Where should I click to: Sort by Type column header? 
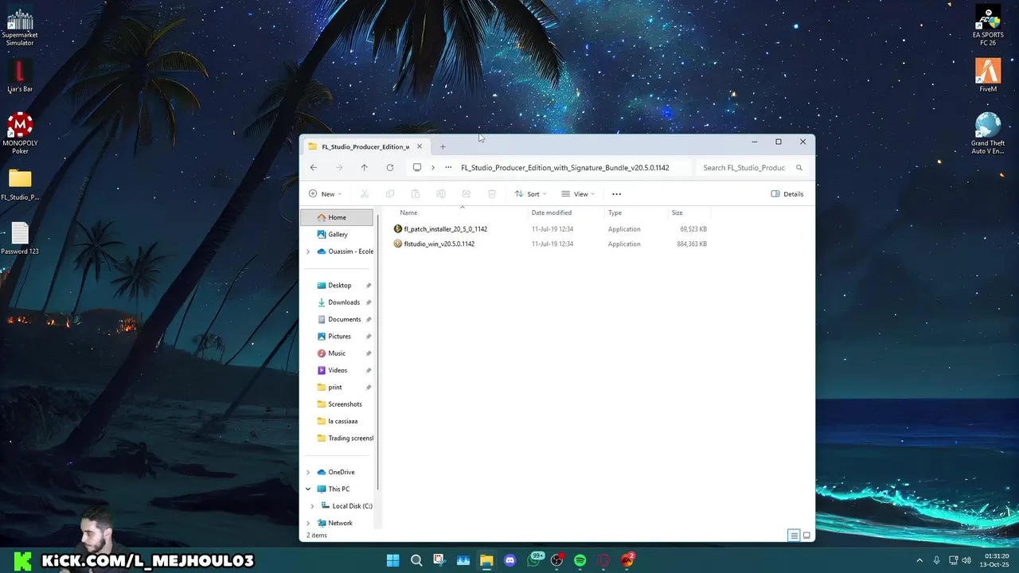pos(615,213)
